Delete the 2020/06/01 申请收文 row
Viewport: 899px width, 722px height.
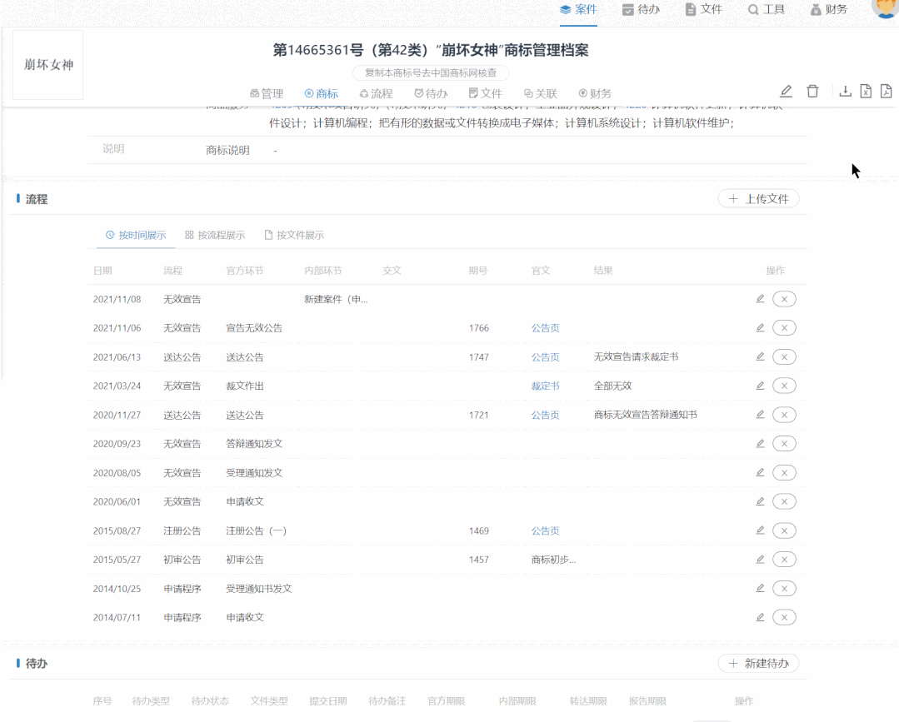click(x=784, y=501)
